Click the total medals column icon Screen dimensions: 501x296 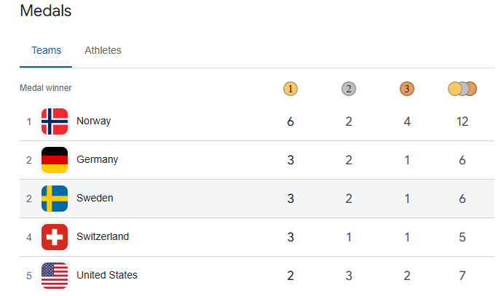coord(462,89)
